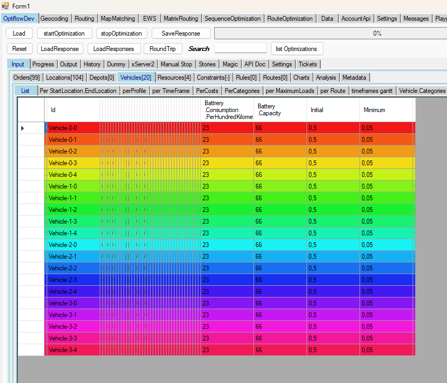Select the row header arrow for Vehicle-0-0
447x383 pixels.
click(23, 128)
